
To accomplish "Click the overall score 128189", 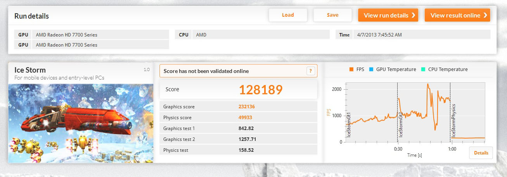I will point(260,90).
